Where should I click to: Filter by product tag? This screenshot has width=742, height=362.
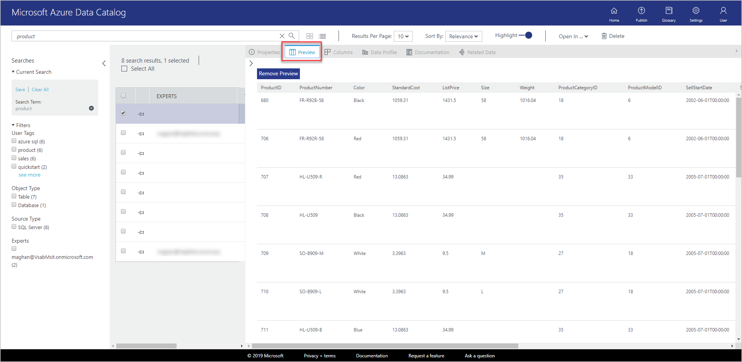pos(14,150)
